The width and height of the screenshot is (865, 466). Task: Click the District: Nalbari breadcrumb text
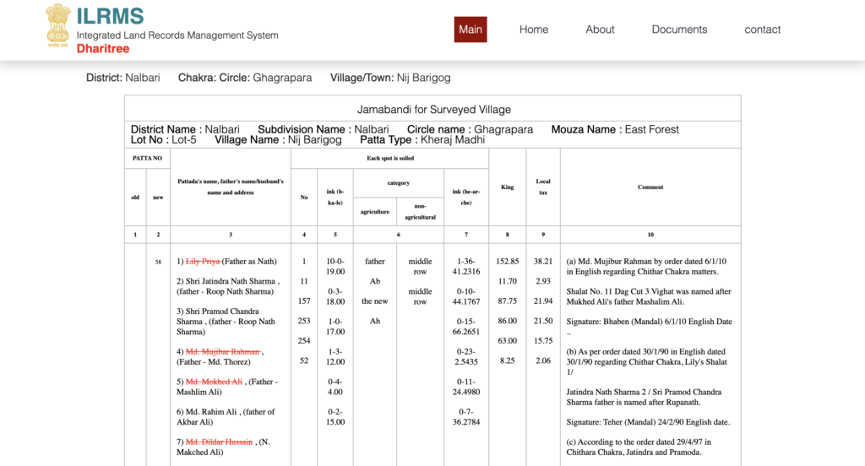pos(122,78)
